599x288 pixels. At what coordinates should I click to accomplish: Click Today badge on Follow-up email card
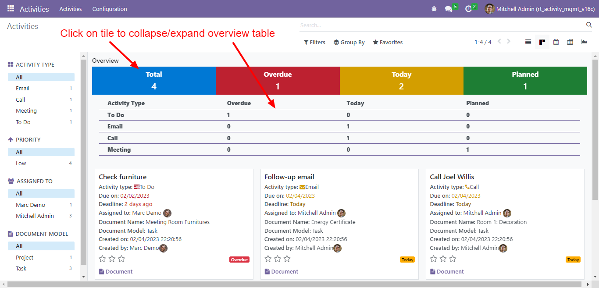click(407, 260)
